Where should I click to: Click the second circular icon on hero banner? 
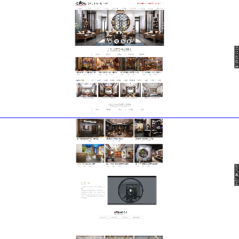coord(117,41)
